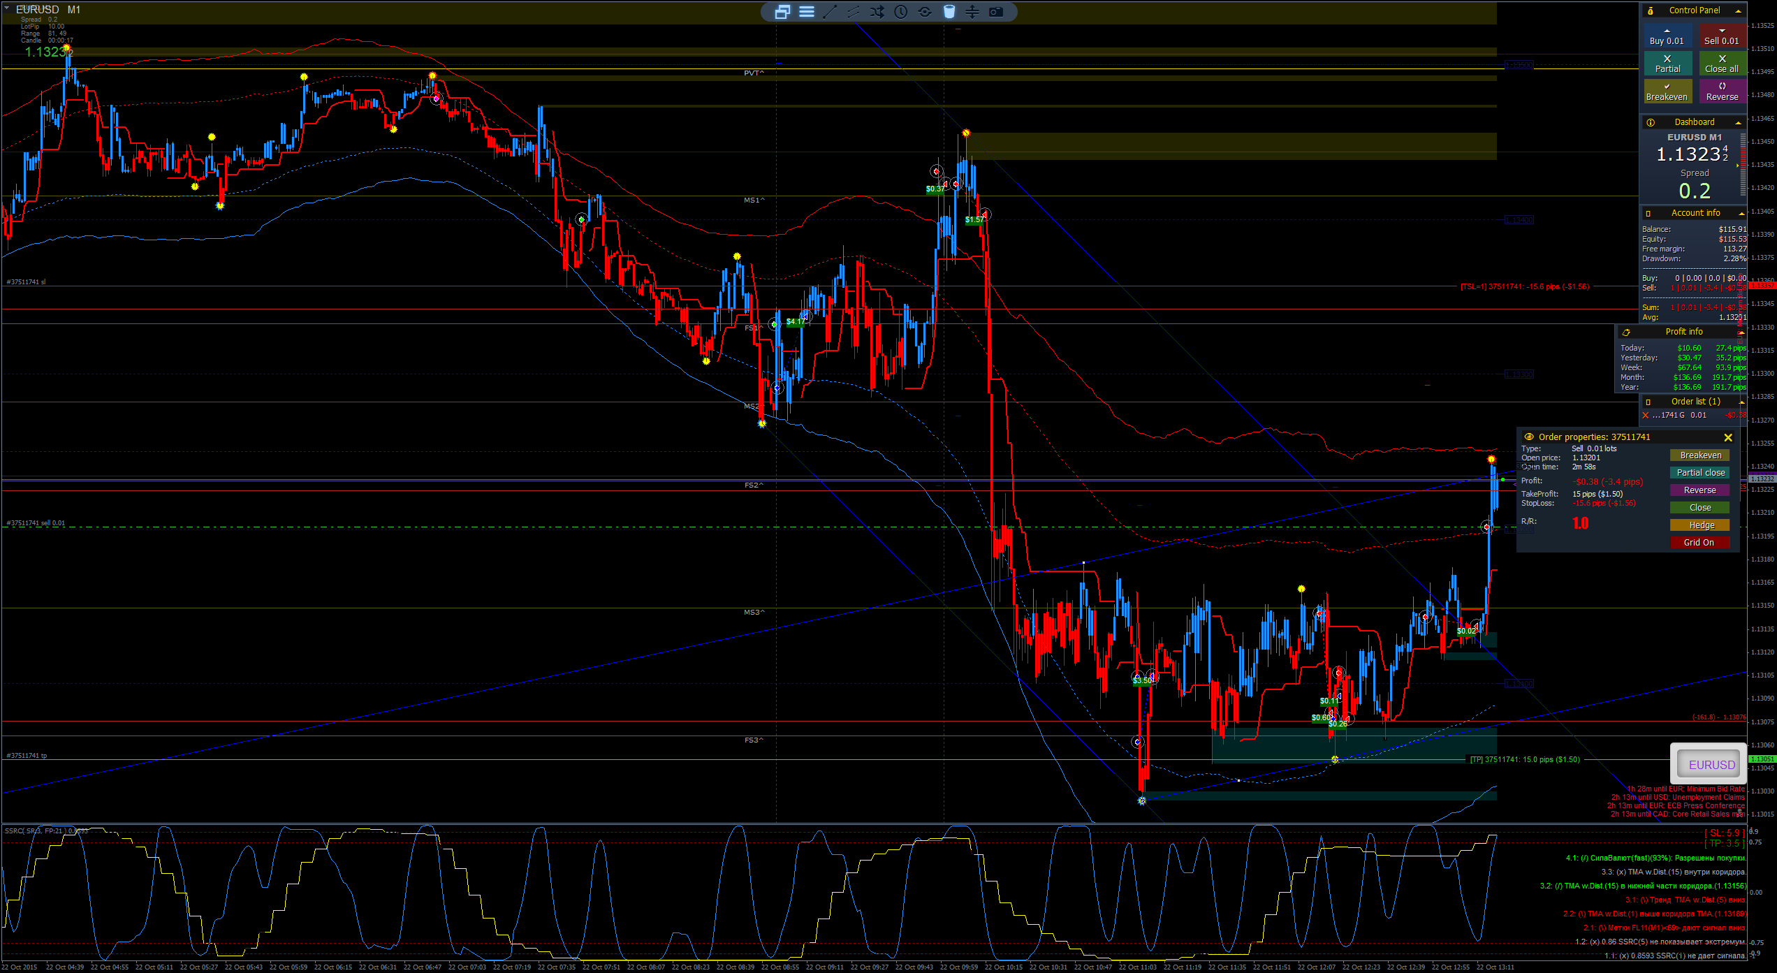Collapse the Profit info section arrow
The width and height of the screenshot is (1777, 973).
click(x=1741, y=332)
